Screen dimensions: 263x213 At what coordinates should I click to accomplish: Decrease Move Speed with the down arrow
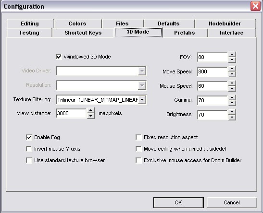232,74
